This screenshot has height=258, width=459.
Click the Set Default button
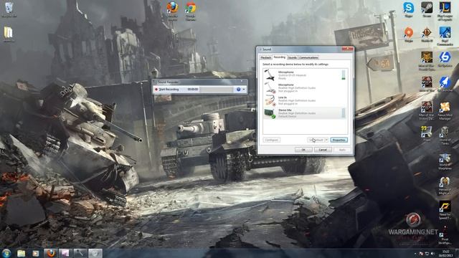pyautogui.click(x=316, y=140)
